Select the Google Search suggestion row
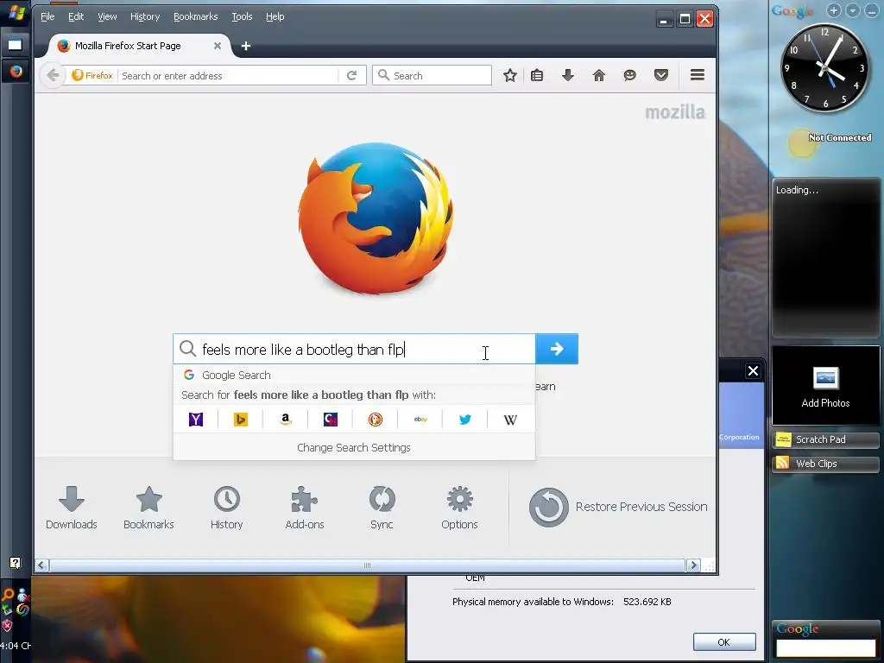The width and height of the screenshot is (884, 663). click(354, 375)
